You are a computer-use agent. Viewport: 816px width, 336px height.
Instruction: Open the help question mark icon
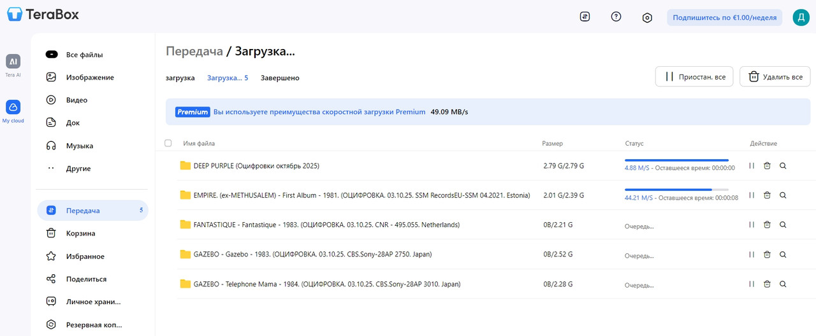[x=616, y=17]
